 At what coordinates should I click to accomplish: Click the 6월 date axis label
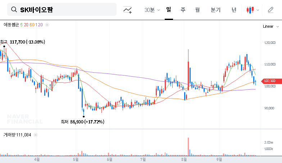(109, 159)
